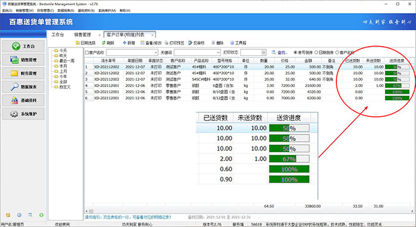Click the horizontal scrollbar left arrow

(87, 211)
